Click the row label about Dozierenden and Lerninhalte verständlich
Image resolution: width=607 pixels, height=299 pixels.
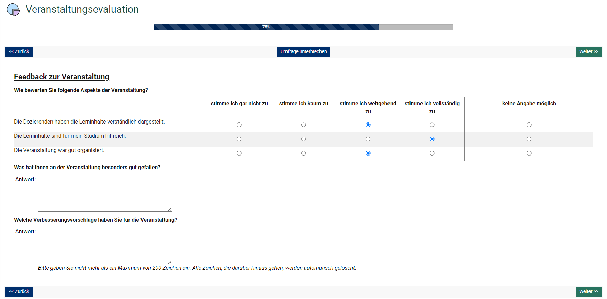(89, 122)
